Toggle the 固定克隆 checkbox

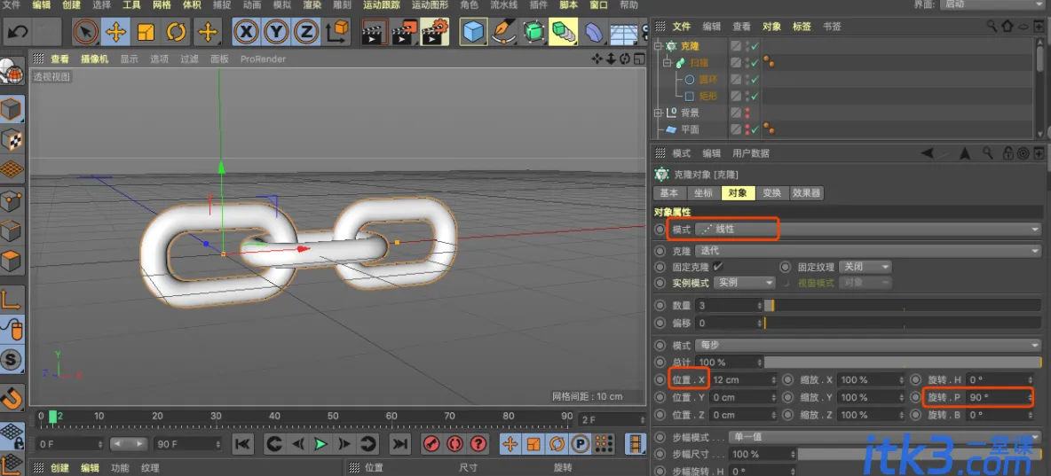coord(718,267)
